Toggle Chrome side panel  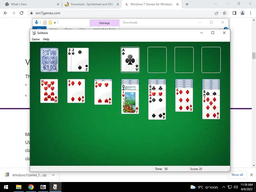pos(234,13)
